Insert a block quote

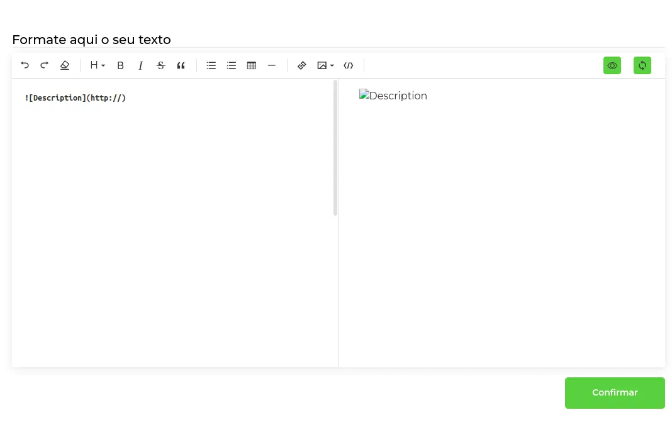tap(181, 65)
